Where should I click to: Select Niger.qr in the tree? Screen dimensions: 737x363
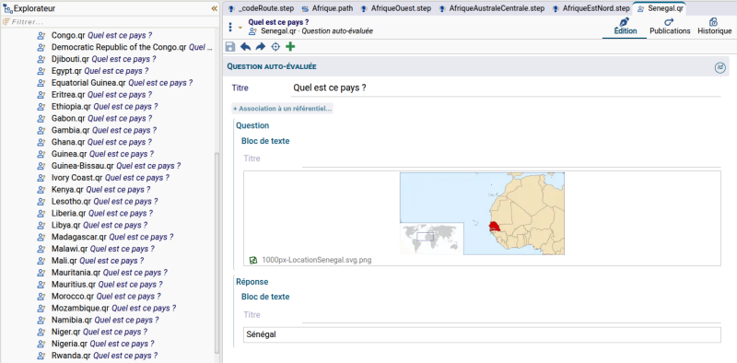(x=92, y=332)
